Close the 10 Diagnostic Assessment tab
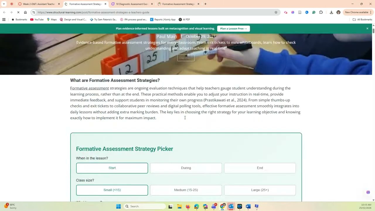 click(x=152, y=4)
